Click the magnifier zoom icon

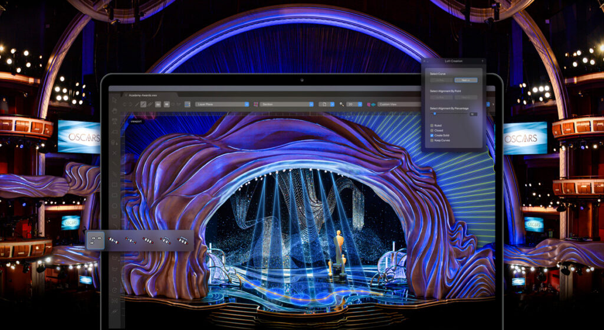coord(342,104)
